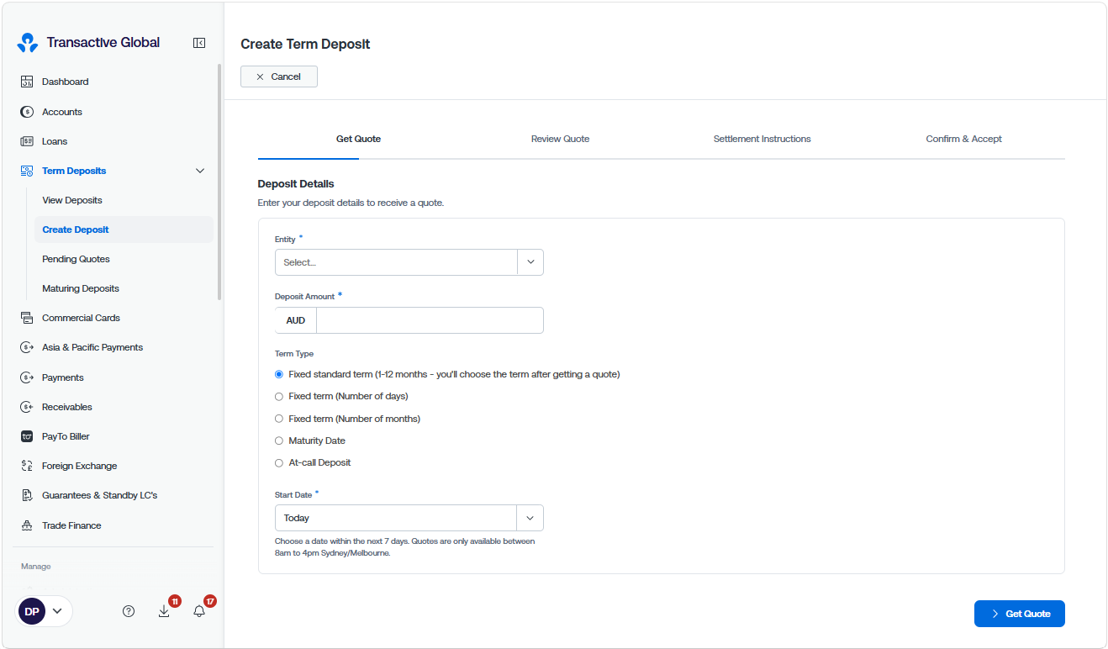Click the Term Deposits sidebar icon

26,171
